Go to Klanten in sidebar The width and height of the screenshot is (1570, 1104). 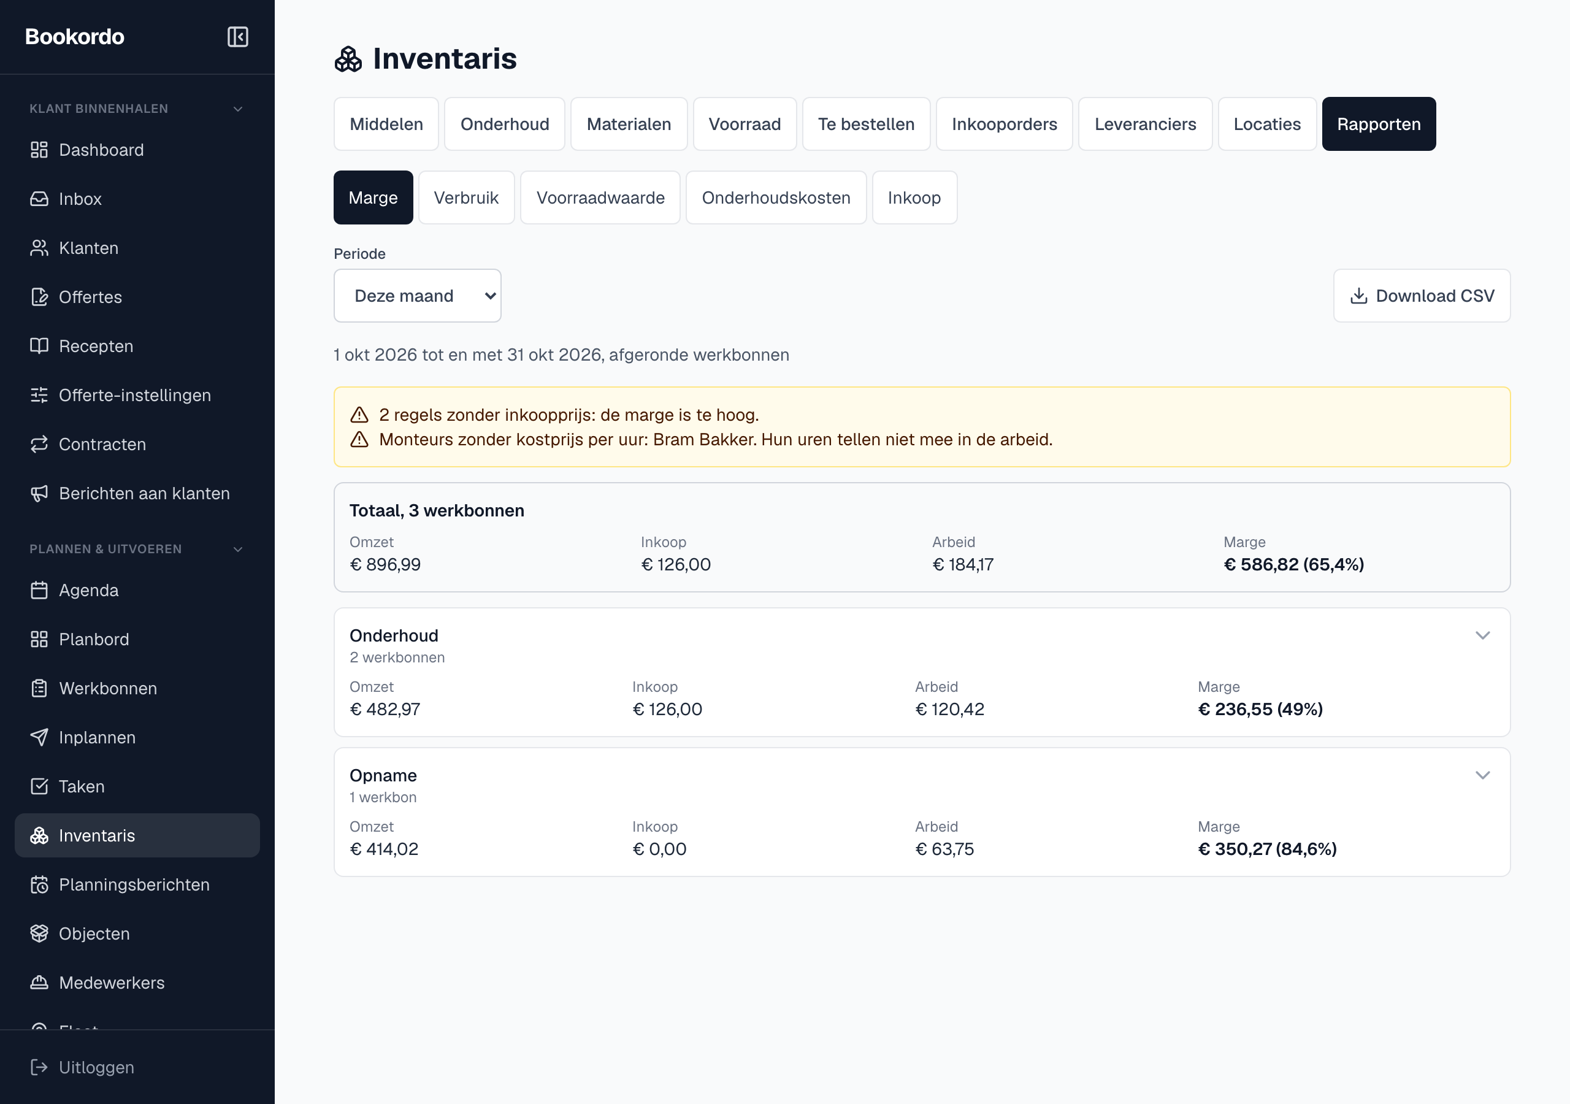click(x=137, y=248)
